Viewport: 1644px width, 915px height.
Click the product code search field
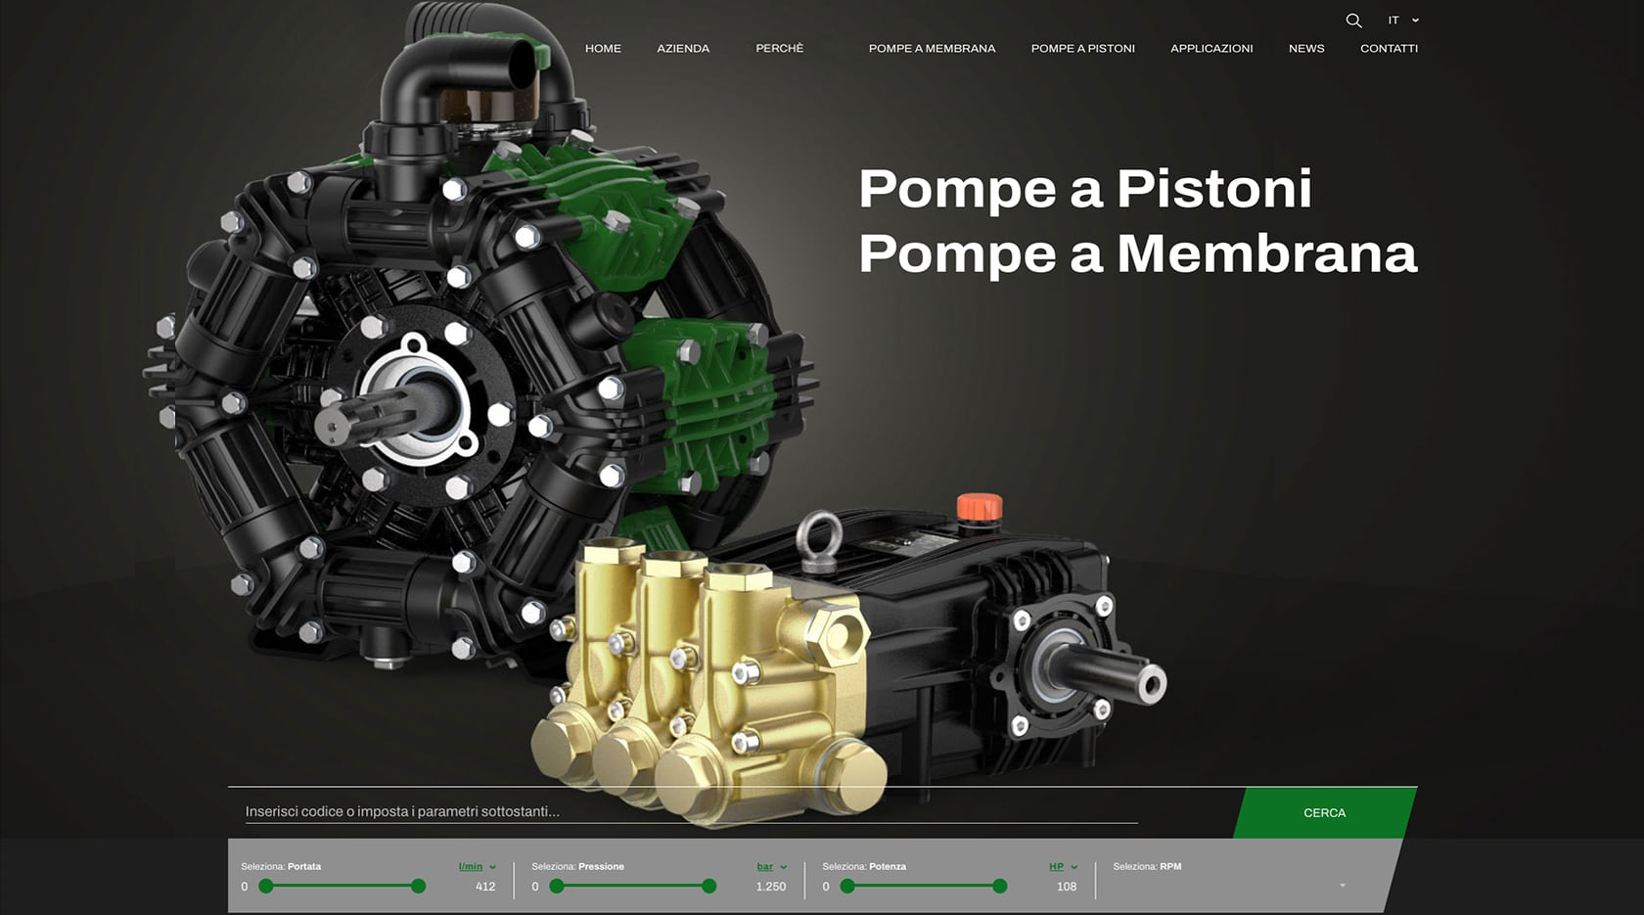coord(685,811)
